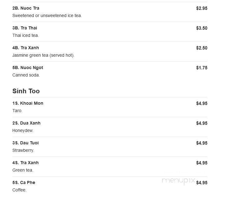Click the "Sweetened or unsweetened ice tea" description
The image size is (234, 206).
(x=47, y=15)
